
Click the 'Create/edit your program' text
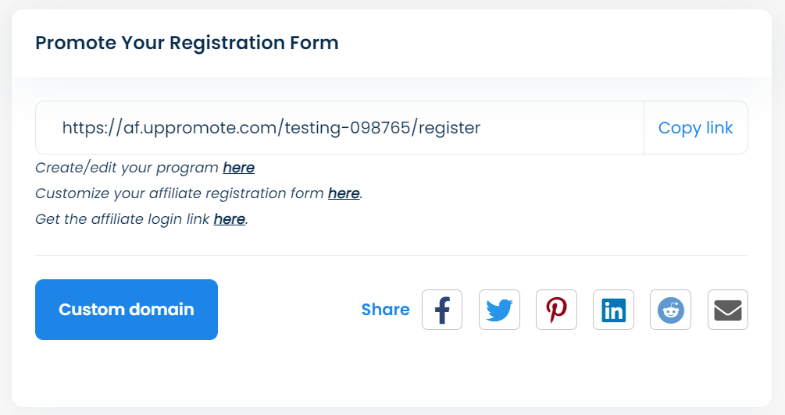[x=127, y=168]
